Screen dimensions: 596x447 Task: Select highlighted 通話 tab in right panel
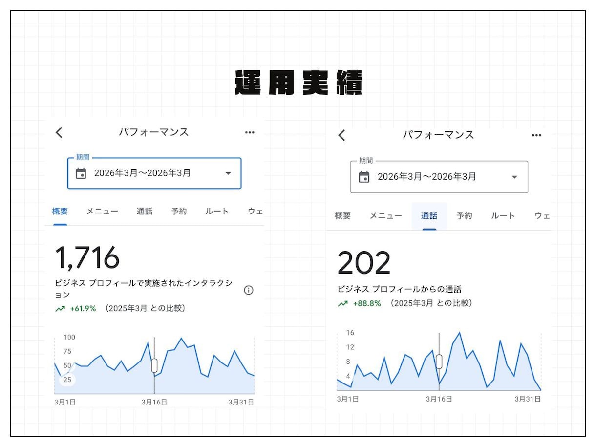click(429, 216)
